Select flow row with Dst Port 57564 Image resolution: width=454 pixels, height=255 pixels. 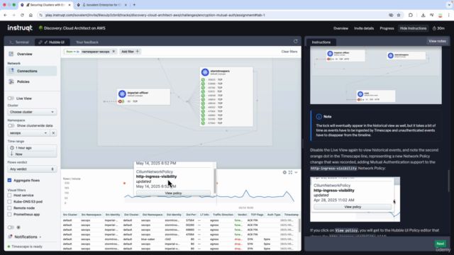pos(180,220)
